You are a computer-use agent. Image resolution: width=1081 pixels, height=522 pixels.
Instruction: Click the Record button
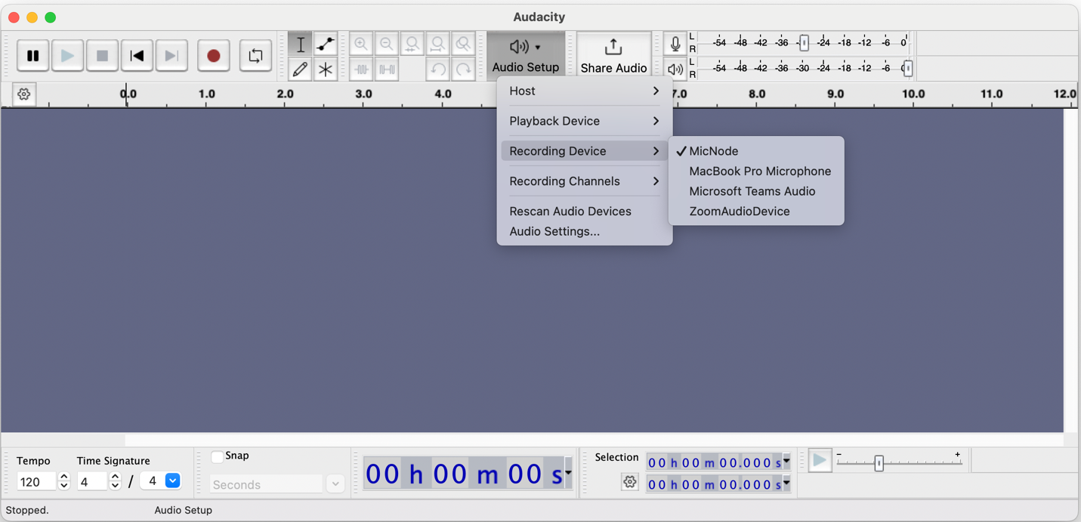click(213, 55)
